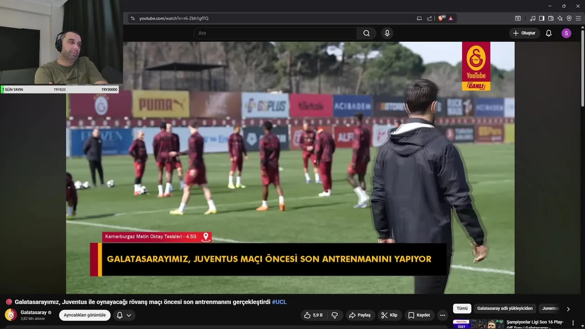Select the Tümü filter chip
The image size is (585, 329).
(462, 308)
